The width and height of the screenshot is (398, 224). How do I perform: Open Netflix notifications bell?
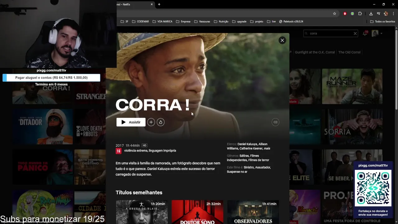(365, 33)
